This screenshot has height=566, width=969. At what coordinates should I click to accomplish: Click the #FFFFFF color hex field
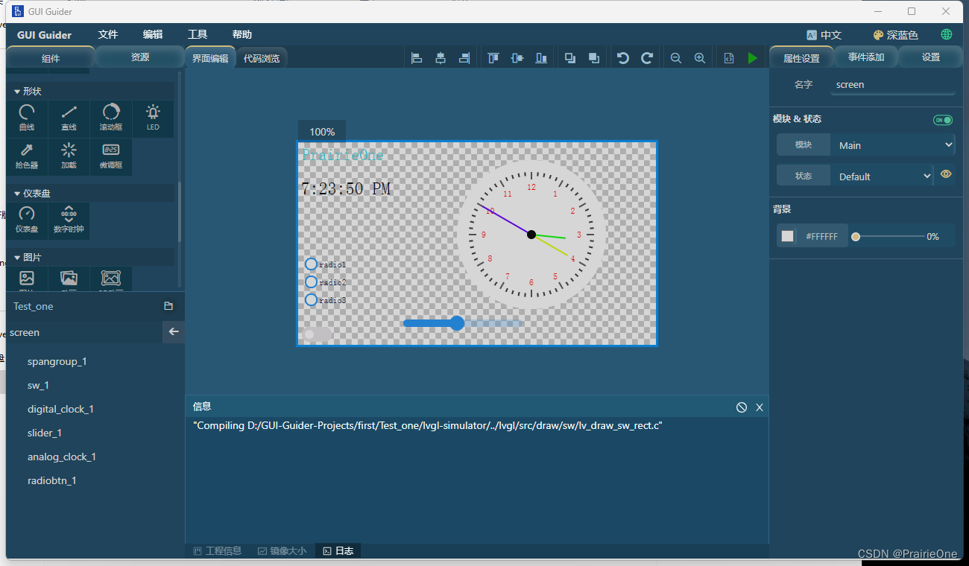821,236
